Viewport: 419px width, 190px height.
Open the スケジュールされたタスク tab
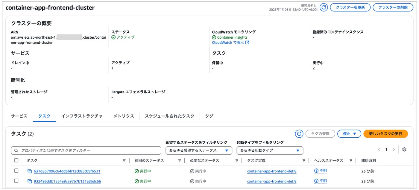coord(170,116)
